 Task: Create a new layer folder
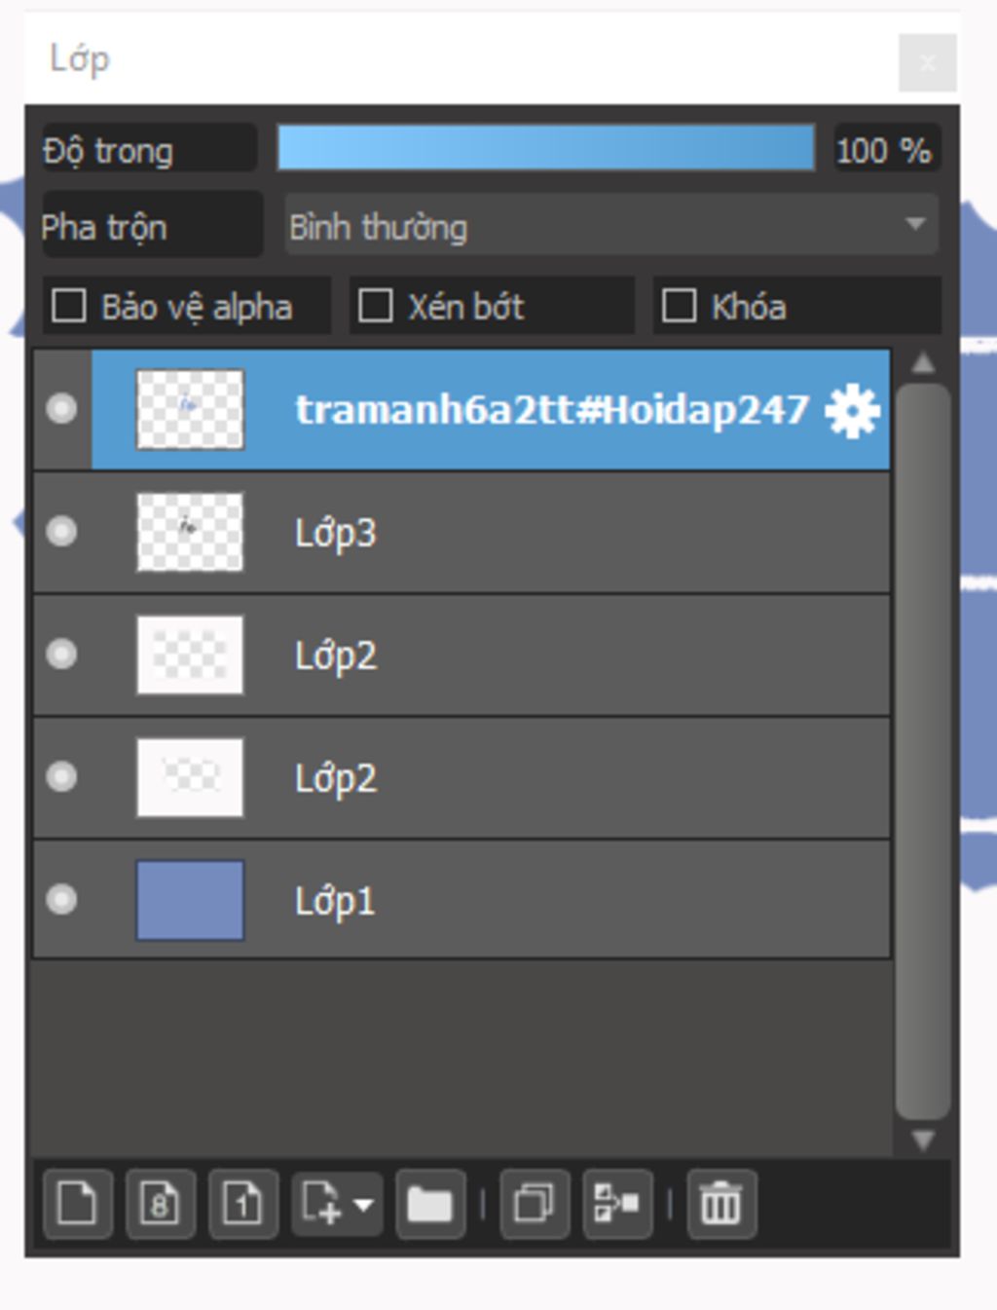(429, 1205)
